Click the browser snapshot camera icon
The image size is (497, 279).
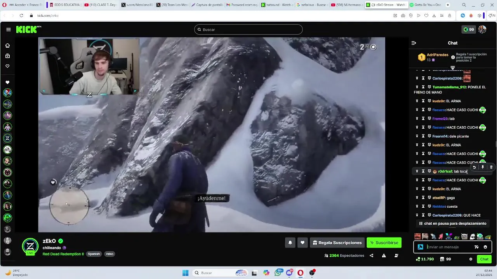[403, 15]
